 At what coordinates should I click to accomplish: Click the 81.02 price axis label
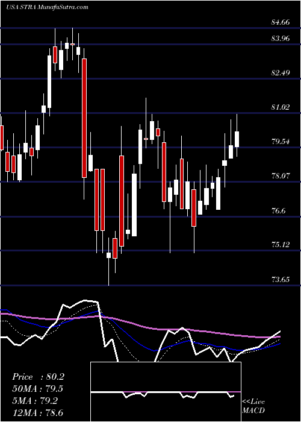[281, 107]
